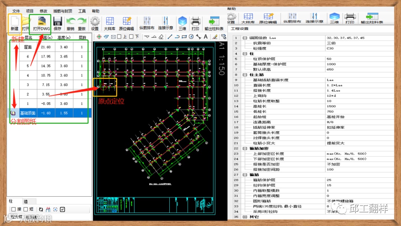Click elevation cell 17.95 of floor 6

coord(46,56)
